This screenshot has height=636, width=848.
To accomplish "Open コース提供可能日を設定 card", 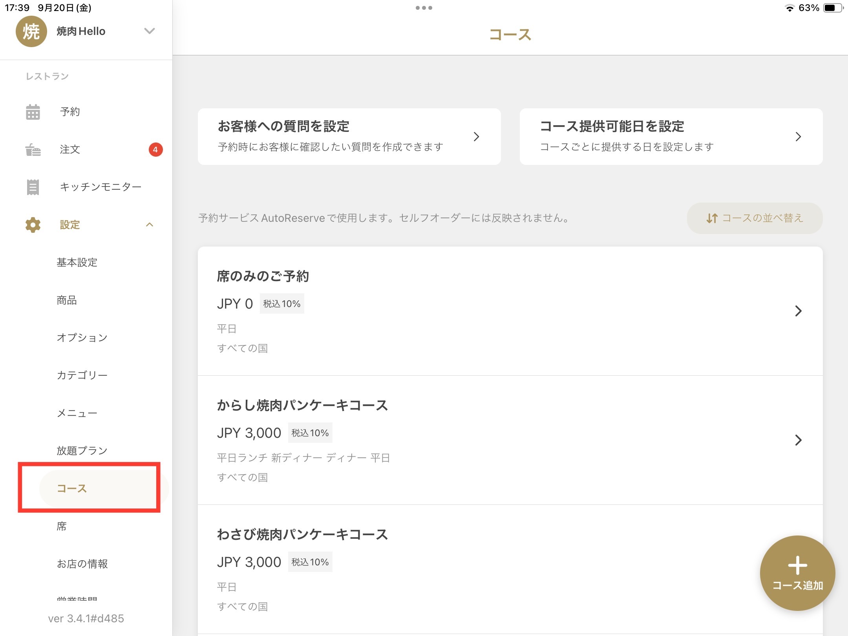I will point(671,137).
